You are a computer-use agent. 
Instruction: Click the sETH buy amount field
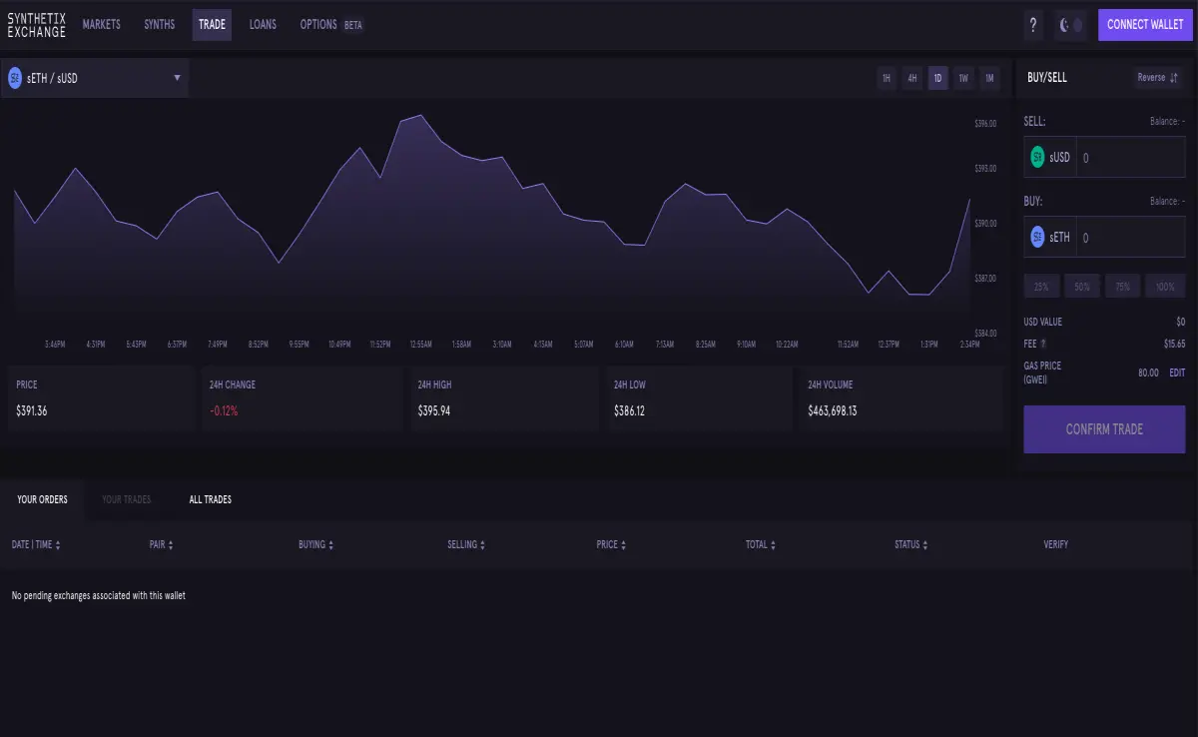coord(1131,237)
